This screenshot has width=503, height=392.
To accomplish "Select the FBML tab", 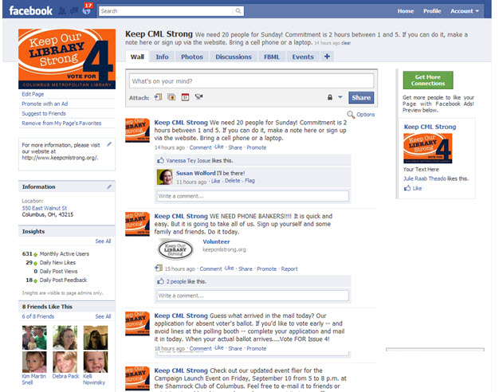I will click(x=272, y=57).
